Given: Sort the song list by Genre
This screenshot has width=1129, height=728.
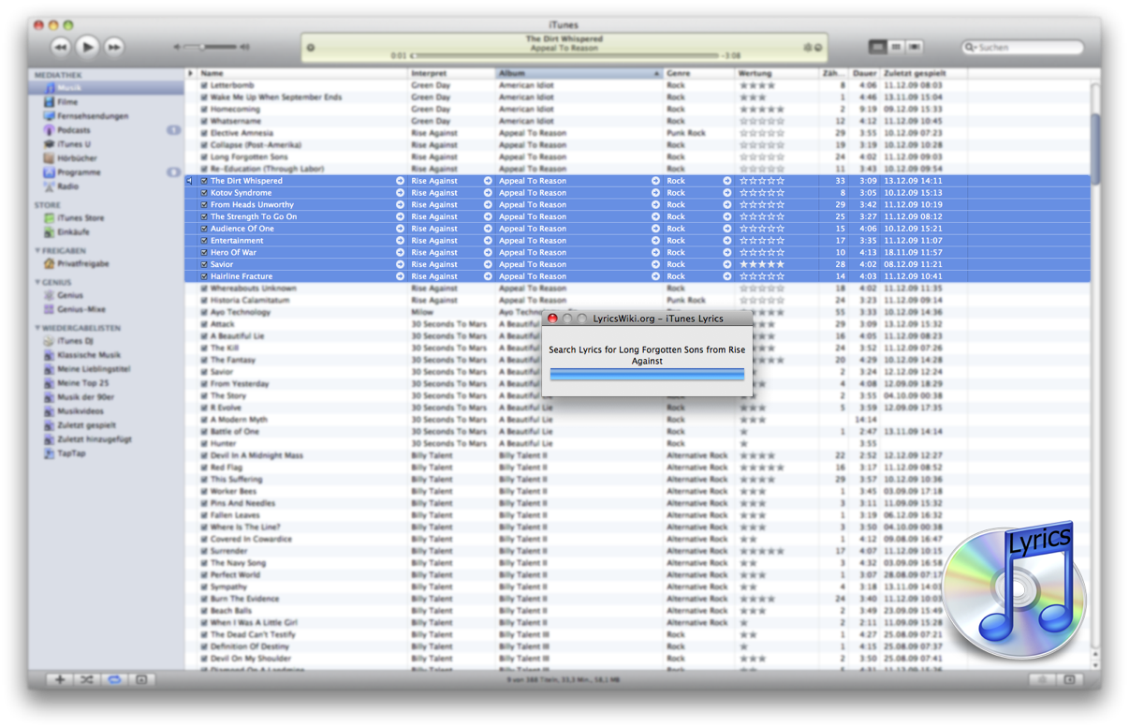Looking at the screenshot, I should [698, 73].
